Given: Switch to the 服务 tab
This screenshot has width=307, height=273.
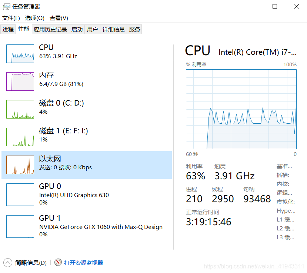Looking at the screenshot, I should tap(134, 29).
